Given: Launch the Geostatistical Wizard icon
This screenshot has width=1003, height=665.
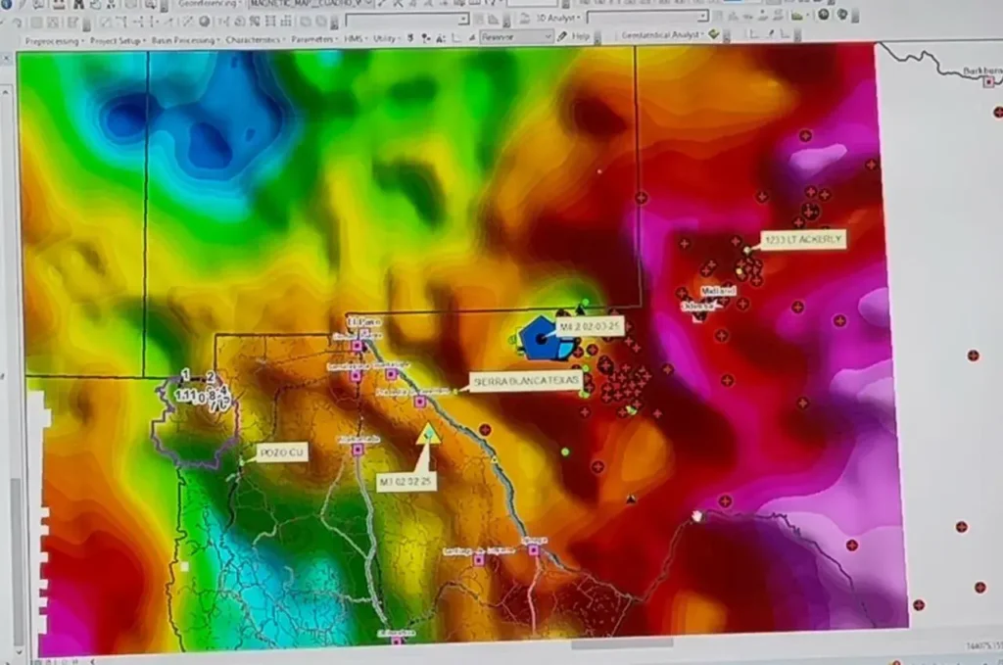Looking at the screenshot, I should (x=714, y=34).
